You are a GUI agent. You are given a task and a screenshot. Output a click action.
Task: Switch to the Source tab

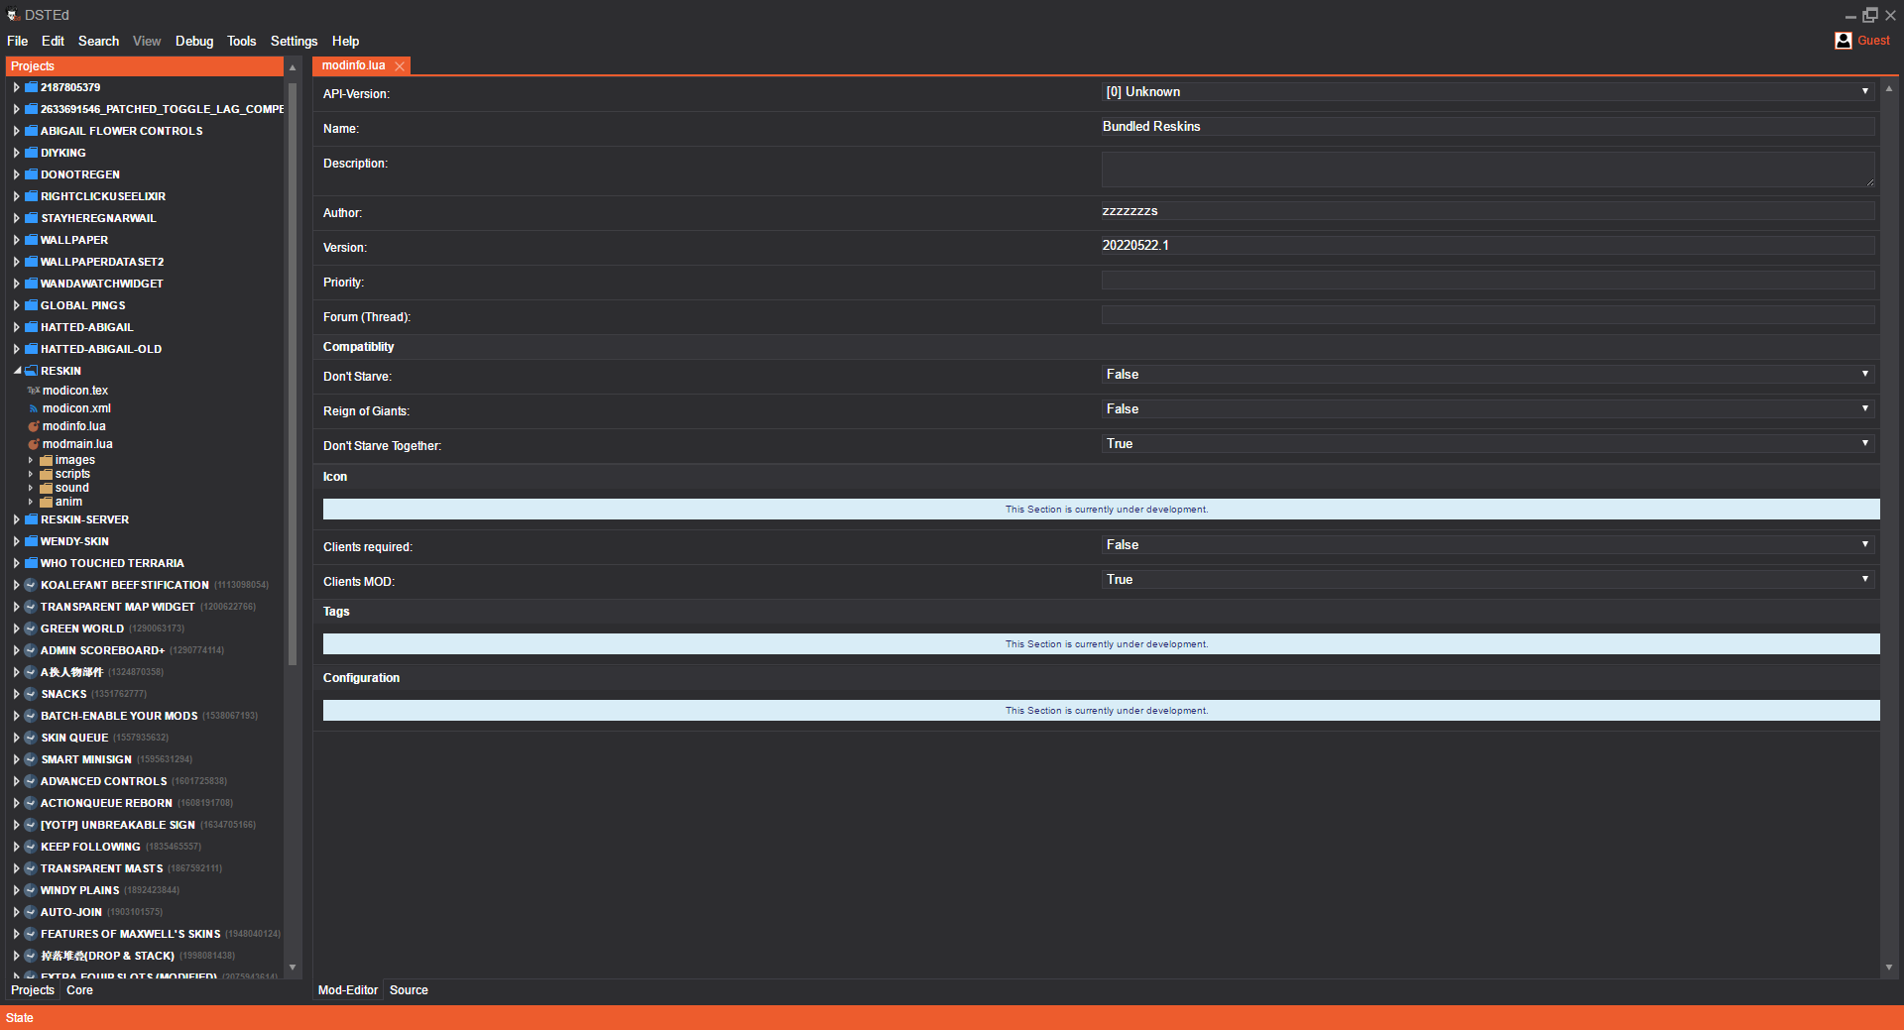pyautogui.click(x=409, y=990)
